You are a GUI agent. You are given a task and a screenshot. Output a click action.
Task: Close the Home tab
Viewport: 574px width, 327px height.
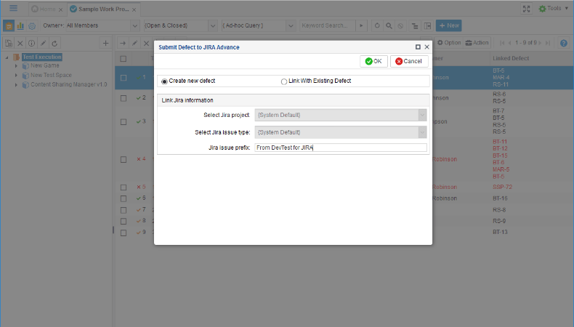click(x=61, y=9)
